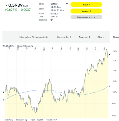Expand the Börse gettex selector chevron
Image resolution: width=119 pixels, height=121 pixels.
(67, 4)
